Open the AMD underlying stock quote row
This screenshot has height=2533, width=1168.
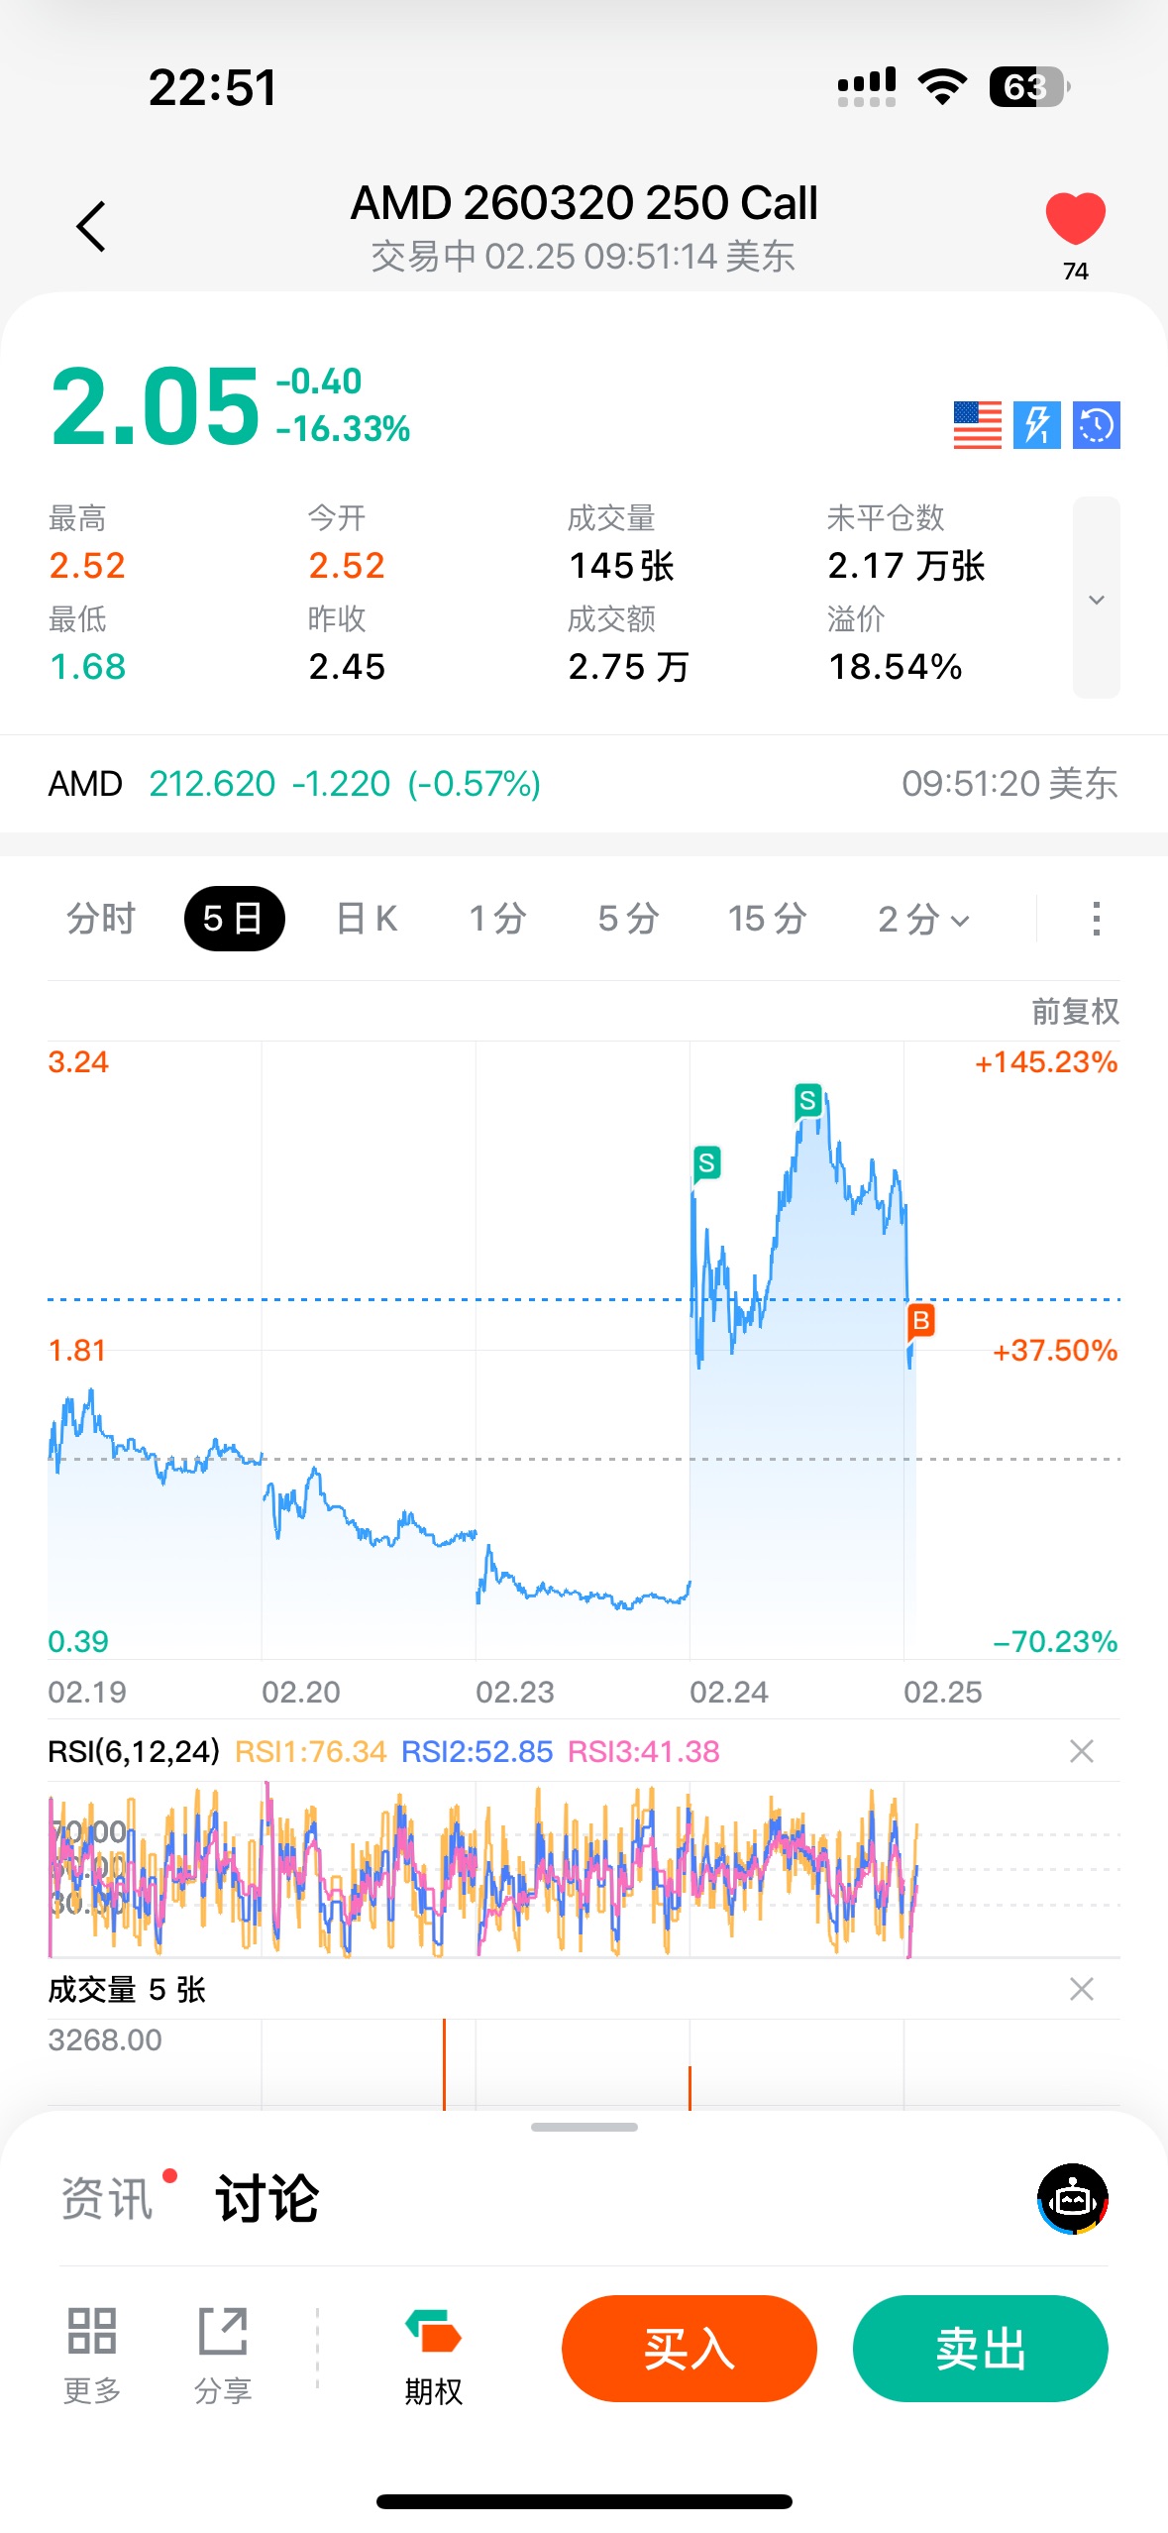pos(583,784)
